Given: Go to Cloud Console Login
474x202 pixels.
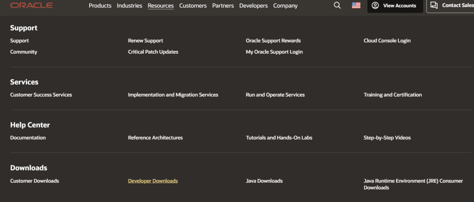Looking at the screenshot, I should point(387,41).
